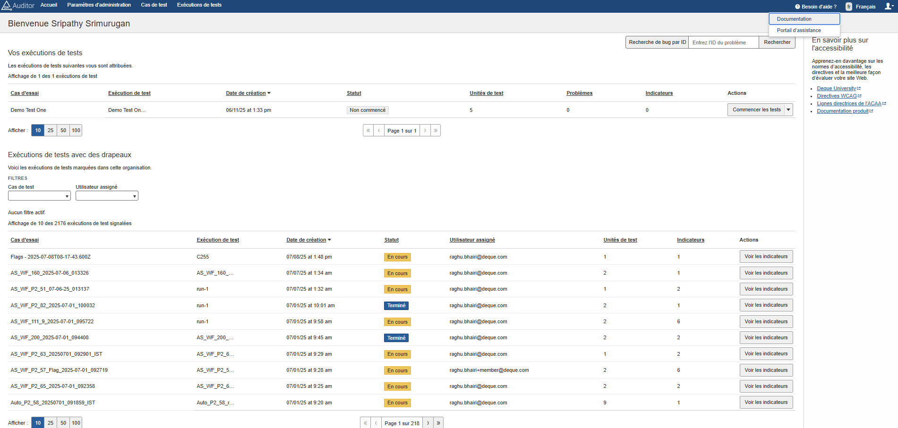Set flagged runs display to 100
The height and width of the screenshot is (428, 898).
coord(76,423)
